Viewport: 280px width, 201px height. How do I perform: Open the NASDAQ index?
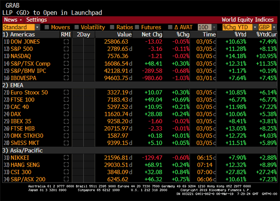point(21,56)
